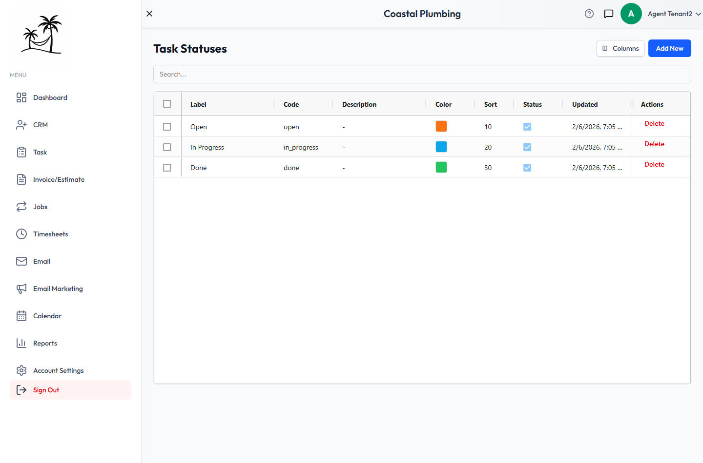This screenshot has width=703, height=463.
Task: Click the Email Marketing megaphone icon
Action: pos(21,289)
